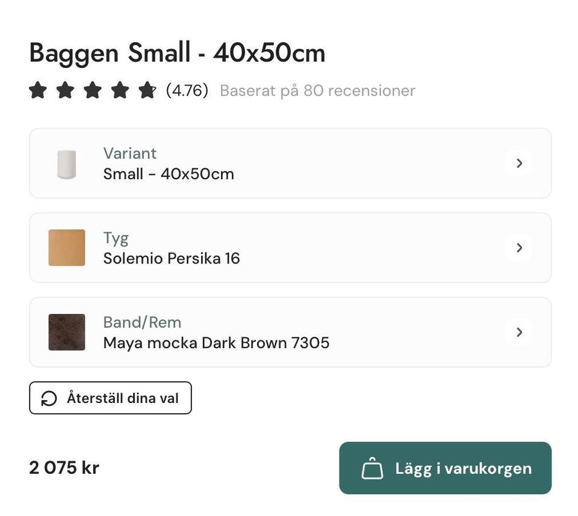Open the Maya mocka Dark Brown row
This screenshot has height=516, width=578.
[x=216, y=343]
